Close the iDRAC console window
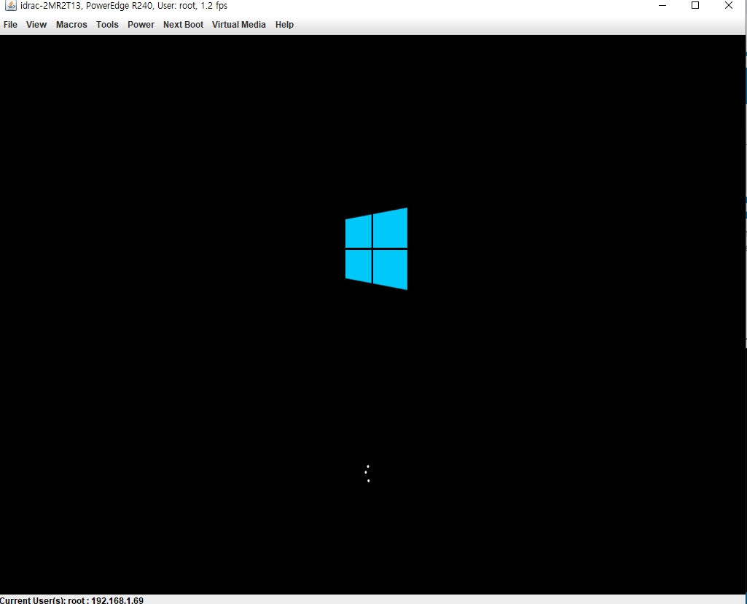 click(729, 6)
